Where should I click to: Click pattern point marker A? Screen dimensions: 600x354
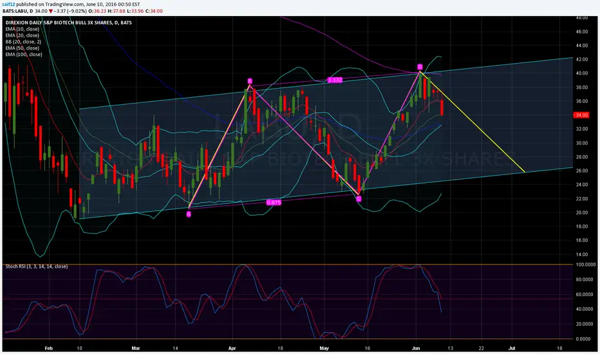[x=189, y=214]
